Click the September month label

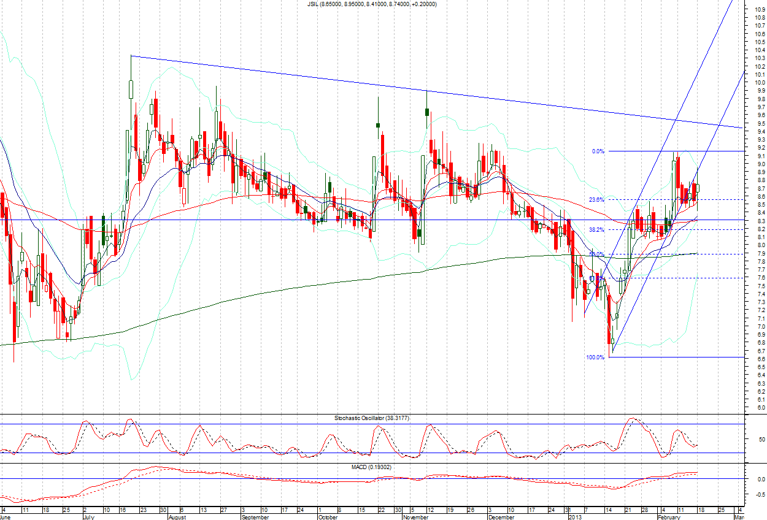pos(255,517)
